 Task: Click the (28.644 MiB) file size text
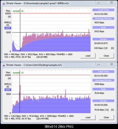43,119
